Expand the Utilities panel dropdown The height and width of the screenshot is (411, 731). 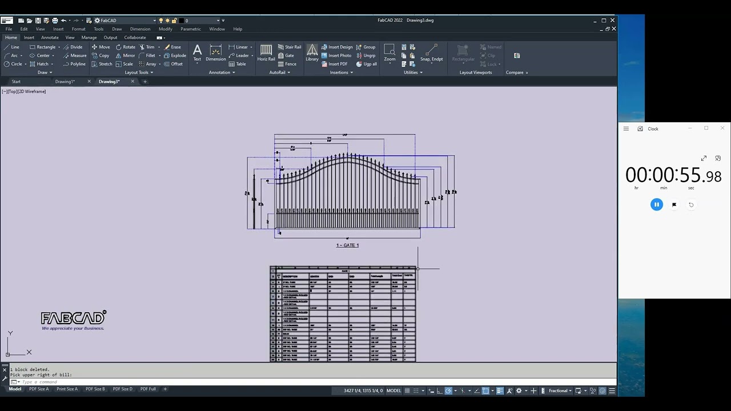click(x=413, y=72)
